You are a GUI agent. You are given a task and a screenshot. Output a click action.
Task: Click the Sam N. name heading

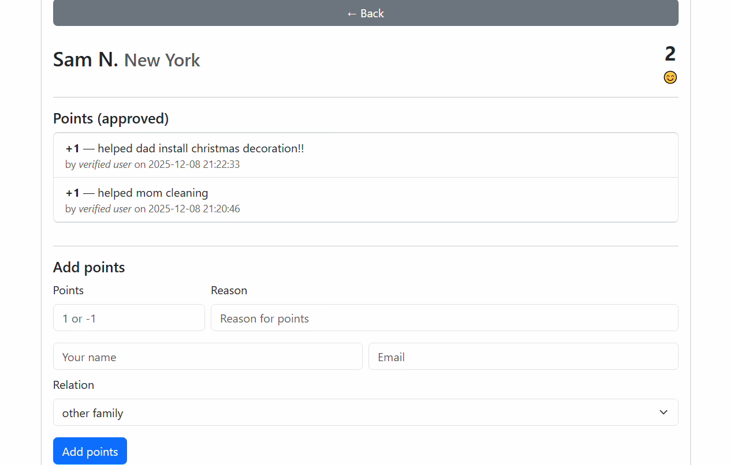point(85,59)
